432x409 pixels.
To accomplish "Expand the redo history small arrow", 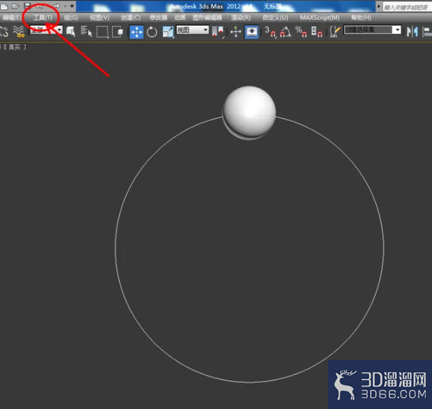I will click(x=65, y=6).
